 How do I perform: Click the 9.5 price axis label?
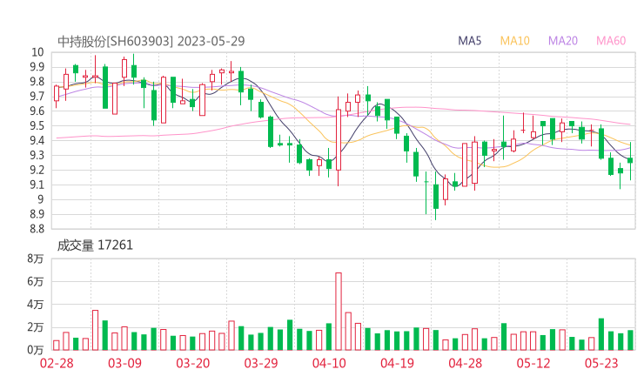(37, 125)
